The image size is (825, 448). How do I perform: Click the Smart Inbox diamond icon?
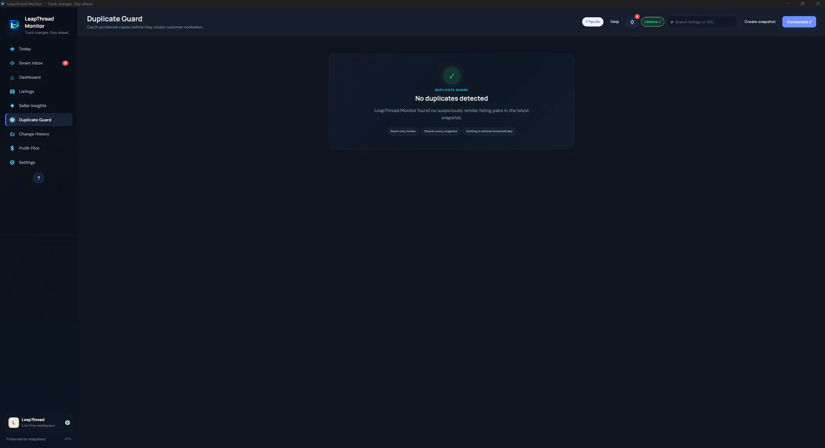point(12,63)
